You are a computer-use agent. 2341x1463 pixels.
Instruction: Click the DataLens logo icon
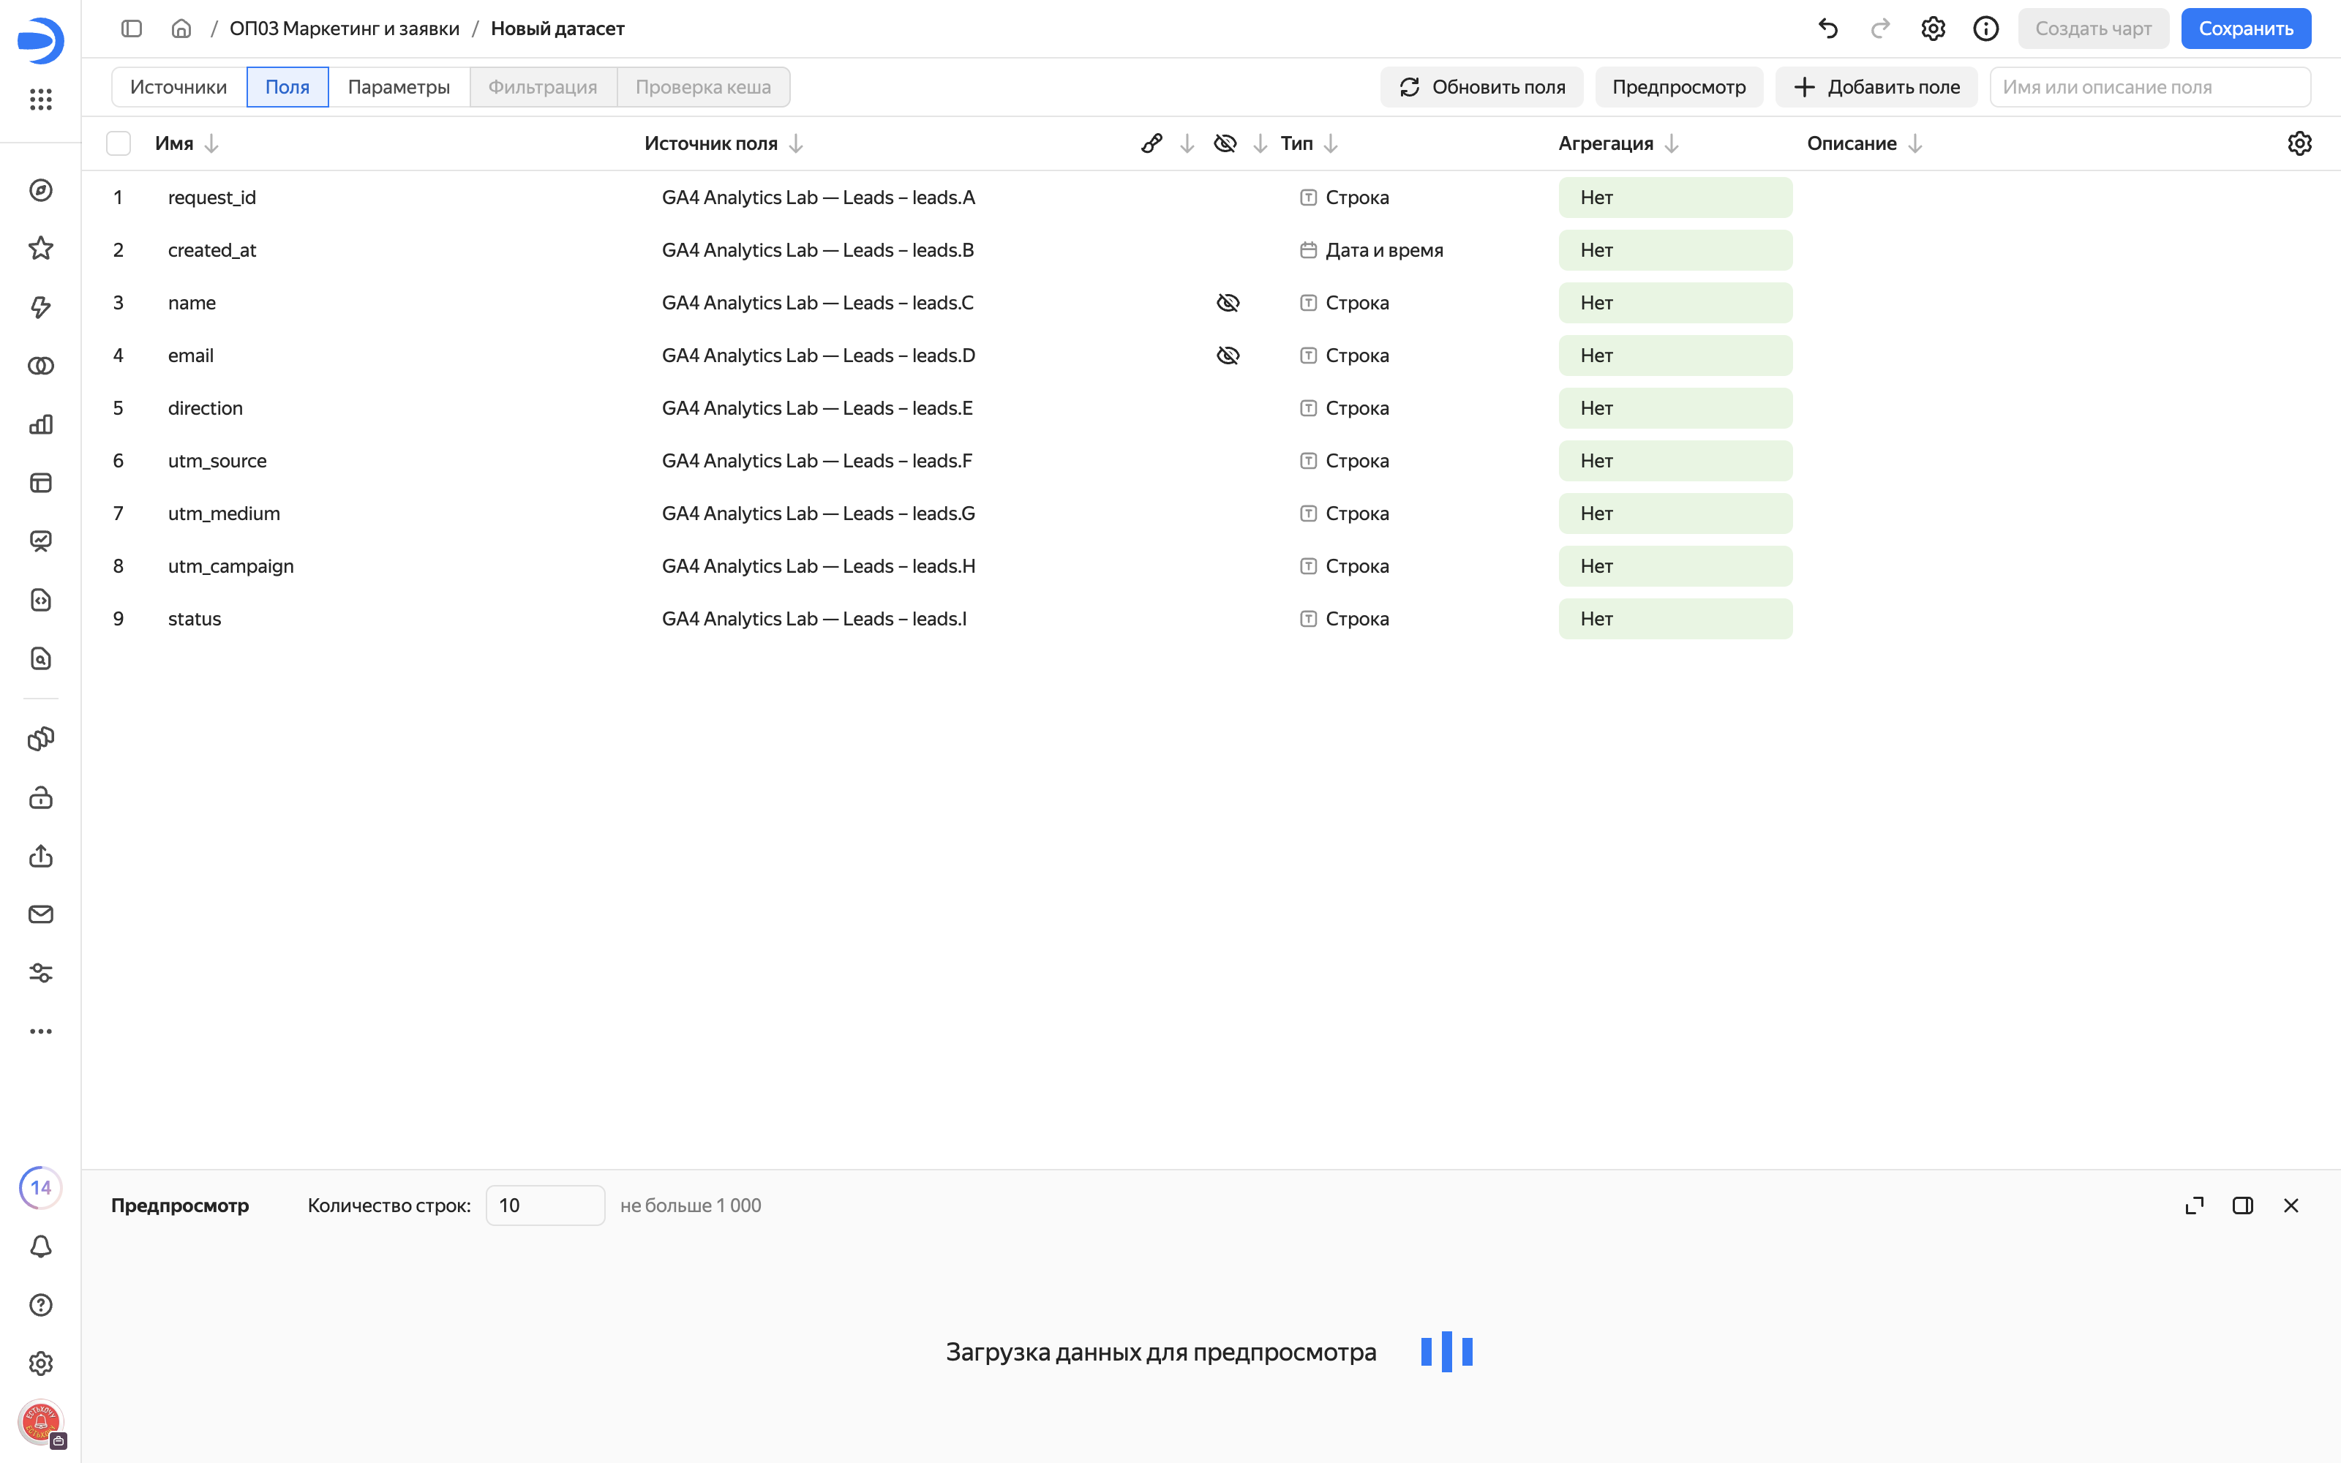click(x=41, y=41)
